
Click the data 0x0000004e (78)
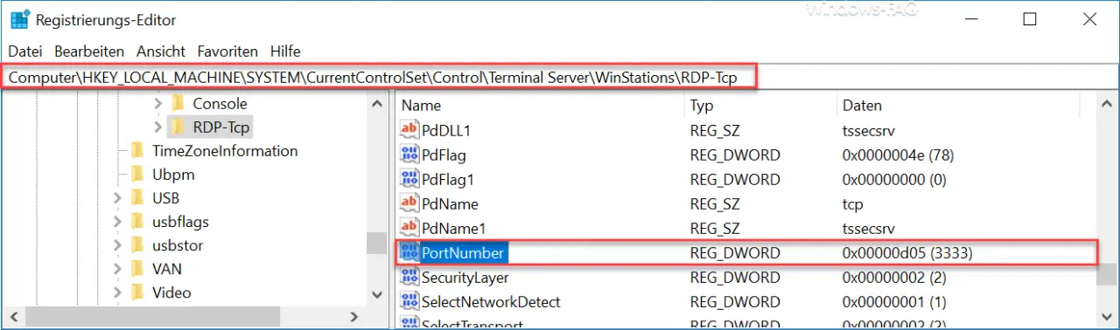point(898,155)
